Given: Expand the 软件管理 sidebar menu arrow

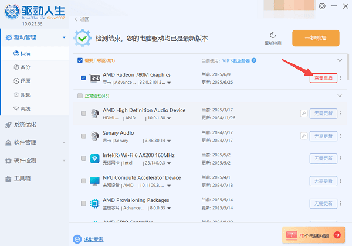Looking at the screenshot, I should click(64, 142).
